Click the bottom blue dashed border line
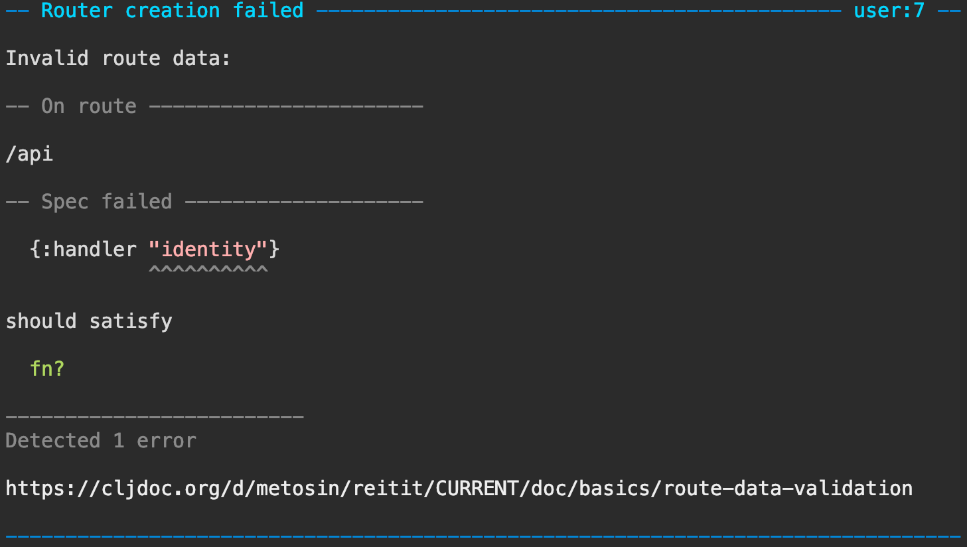This screenshot has width=967, height=547. tap(483, 535)
